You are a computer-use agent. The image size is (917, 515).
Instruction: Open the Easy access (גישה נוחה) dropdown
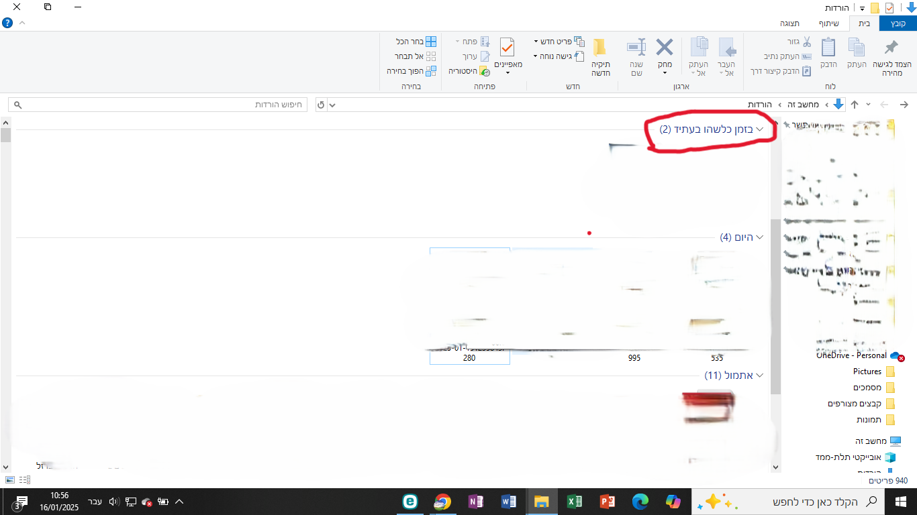point(559,56)
